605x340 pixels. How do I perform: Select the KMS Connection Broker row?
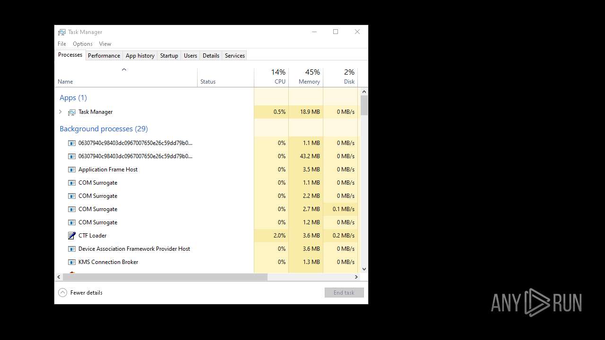207,262
